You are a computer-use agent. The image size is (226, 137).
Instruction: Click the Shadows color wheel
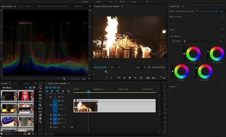(182, 71)
